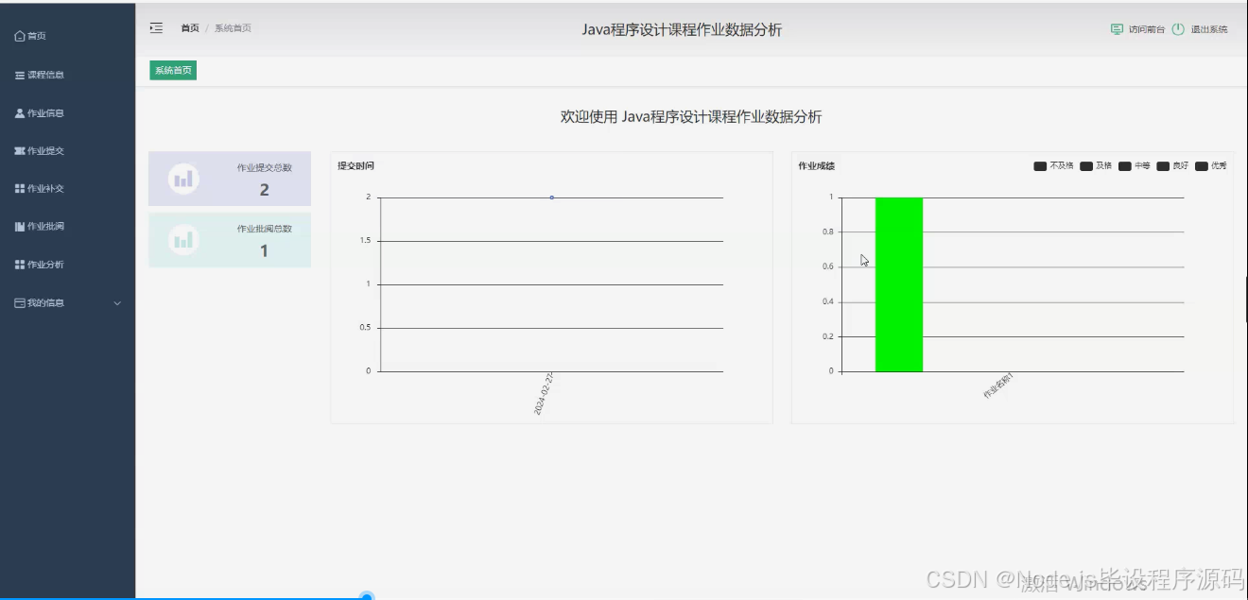Click the 作业分析 grid icon
1248x600 pixels.
tap(22, 264)
